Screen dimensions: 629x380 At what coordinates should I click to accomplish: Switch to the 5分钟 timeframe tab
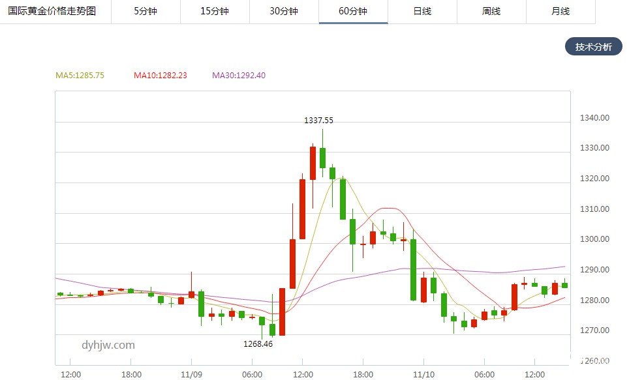point(146,12)
